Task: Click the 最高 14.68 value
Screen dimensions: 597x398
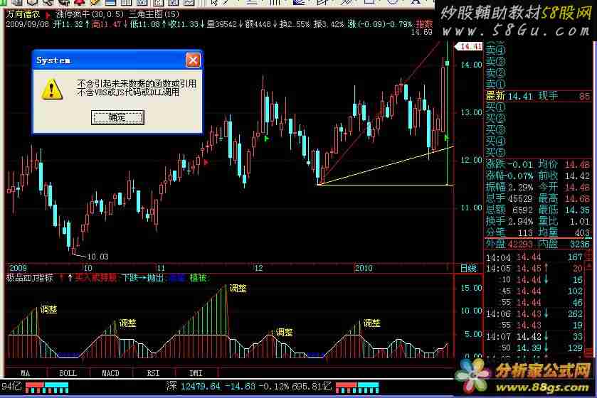Action: [x=564, y=198]
